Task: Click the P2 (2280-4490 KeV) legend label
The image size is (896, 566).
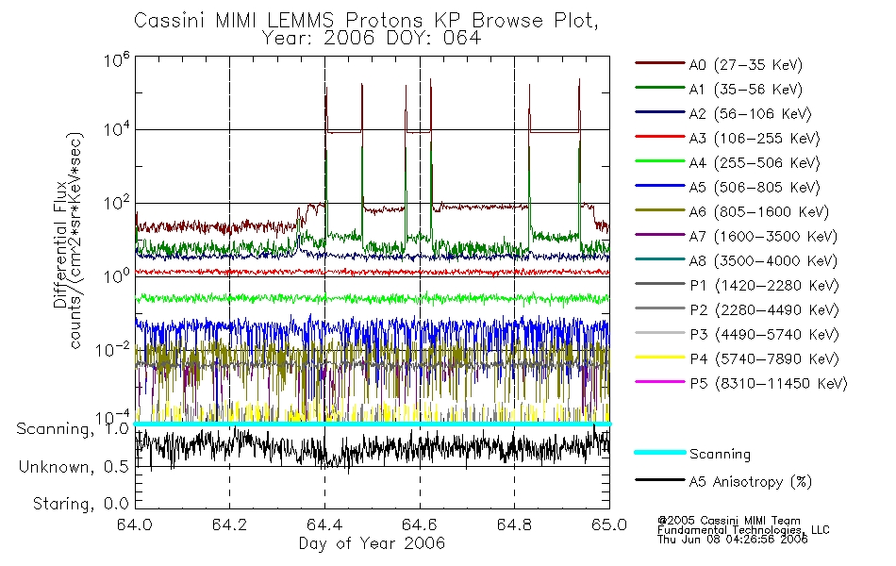Action: coord(764,309)
